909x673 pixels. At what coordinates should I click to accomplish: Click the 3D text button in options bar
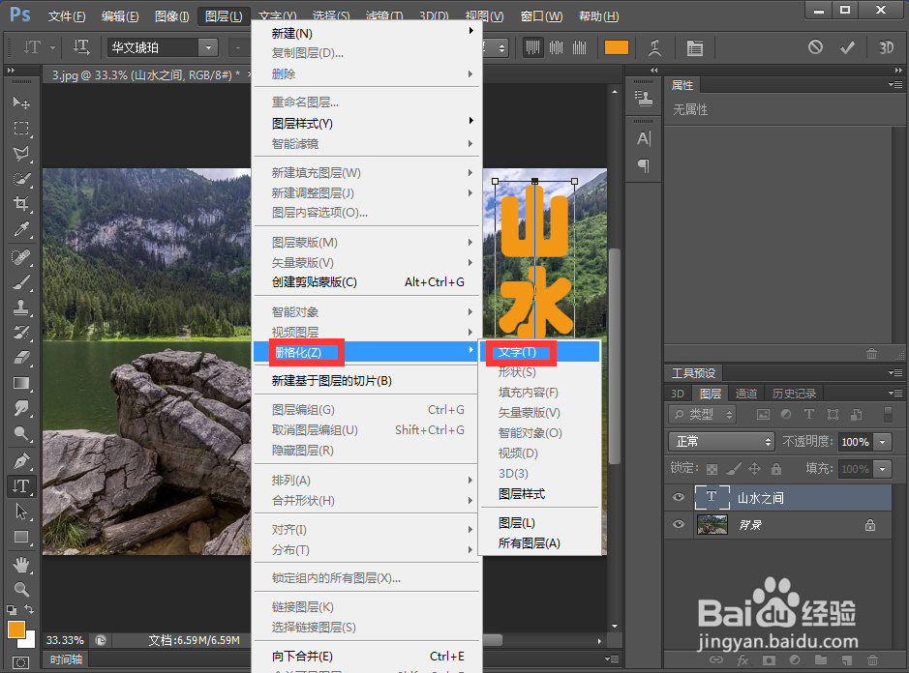(885, 47)
